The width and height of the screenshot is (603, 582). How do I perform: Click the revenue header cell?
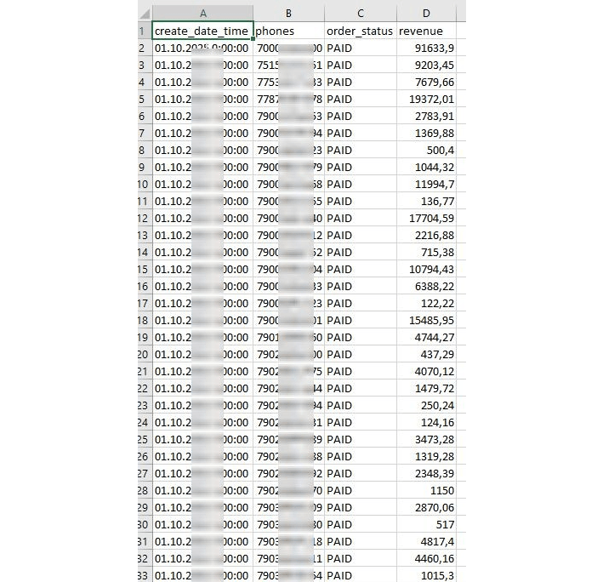tap(426, 31)
